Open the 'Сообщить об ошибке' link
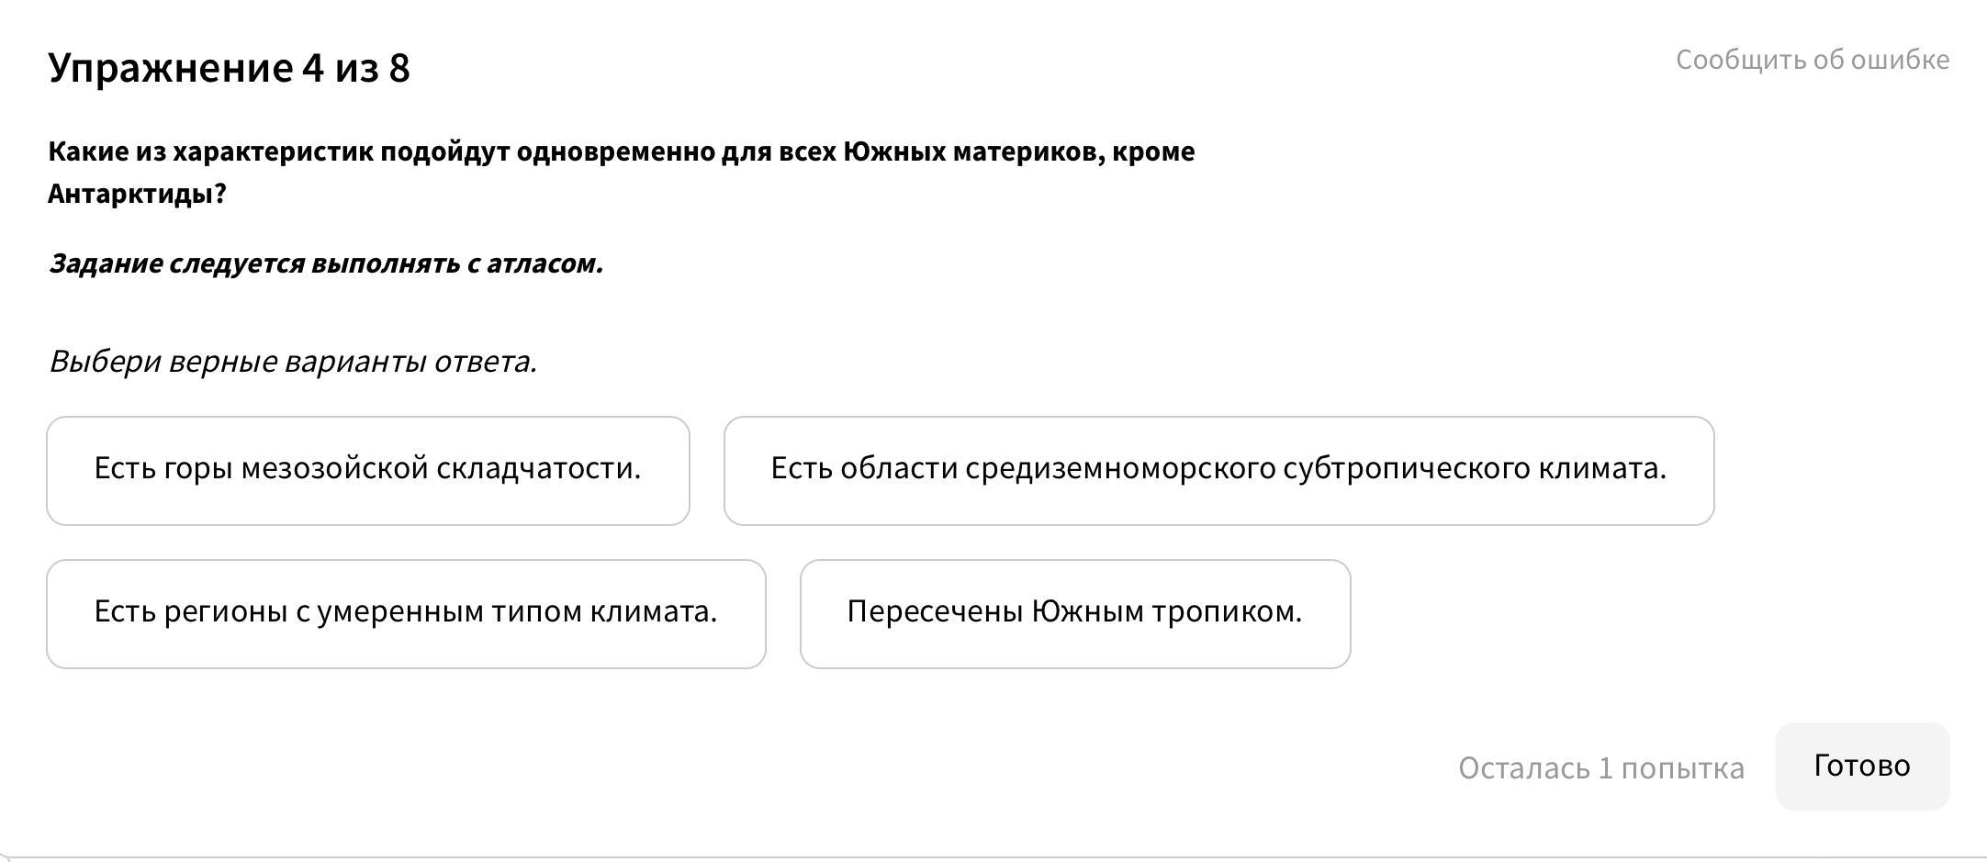1987x862 pixels. [x=1812, y=60]
